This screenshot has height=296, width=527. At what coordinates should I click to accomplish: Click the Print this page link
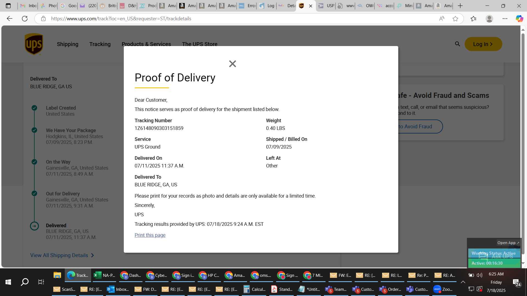coord(150,235)
